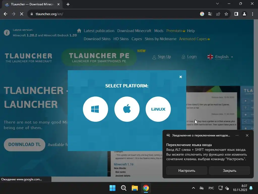Open the Capes page

click(x=137, y=39)
